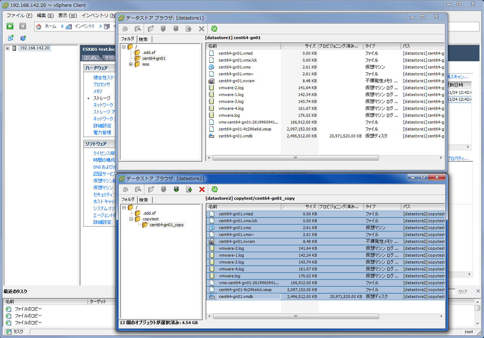Open プロセッサ link in hardware list
The image size is (484, 338).
102,84
